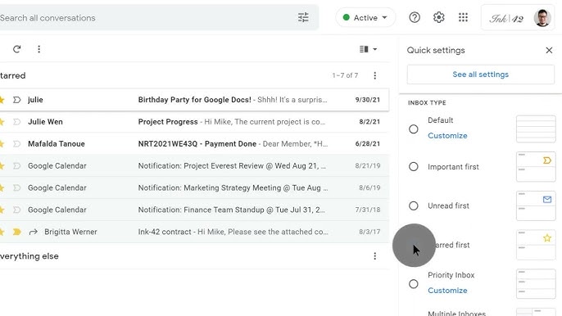Open the Help question mark icon
Screen dimensions: 562x316
click(x=415, y=17)
